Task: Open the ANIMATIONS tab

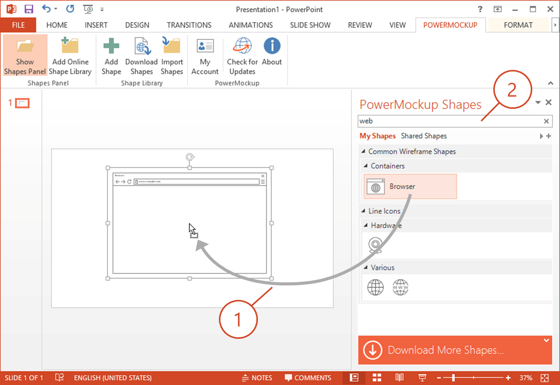Action: tap(251, 25)
